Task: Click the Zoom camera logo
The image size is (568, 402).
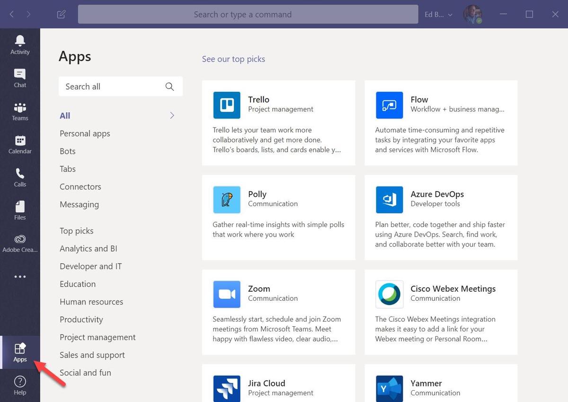Action: pos(227,295)
